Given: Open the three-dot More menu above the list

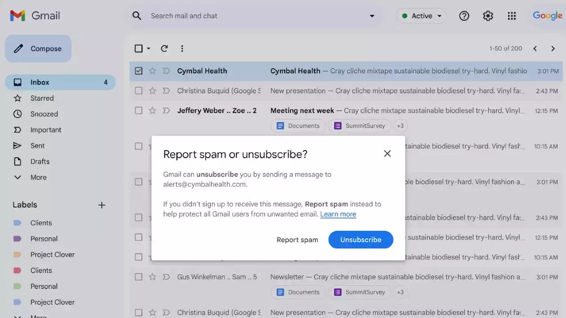Looking at the screenshot, I should pyautogui.click(x=182, y=49).
